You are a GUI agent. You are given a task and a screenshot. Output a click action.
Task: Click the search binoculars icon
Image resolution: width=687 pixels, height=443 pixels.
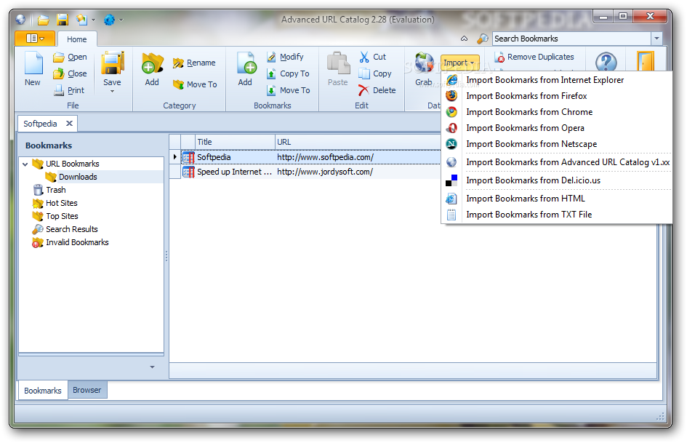click(x=483, y=39)
